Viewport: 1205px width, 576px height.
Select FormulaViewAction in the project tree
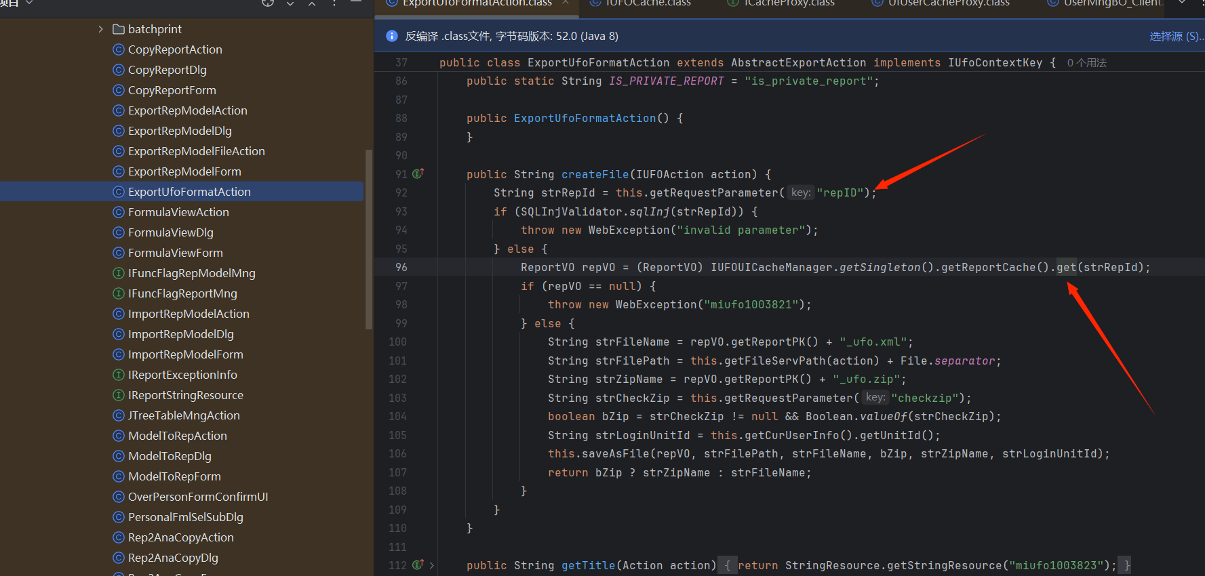(x=178, y=212)
